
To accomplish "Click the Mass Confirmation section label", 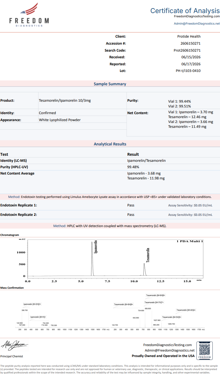I will pos(12,288).
